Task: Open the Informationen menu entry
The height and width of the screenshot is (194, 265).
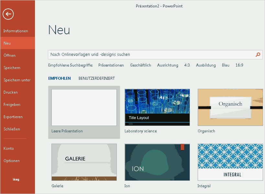Action: 16,31
